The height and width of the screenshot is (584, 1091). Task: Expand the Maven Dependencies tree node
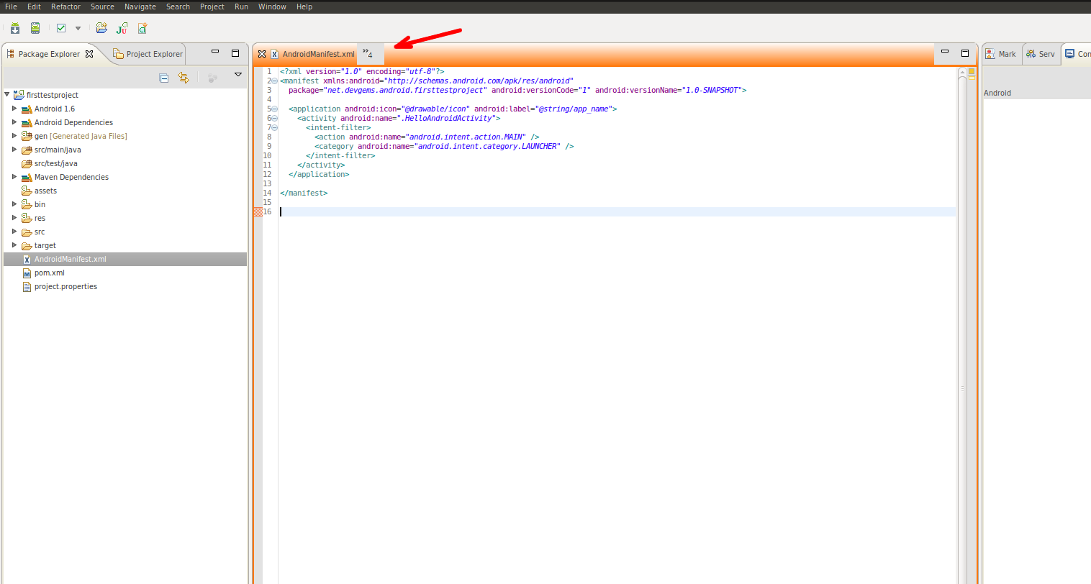[x=14, y=177]
